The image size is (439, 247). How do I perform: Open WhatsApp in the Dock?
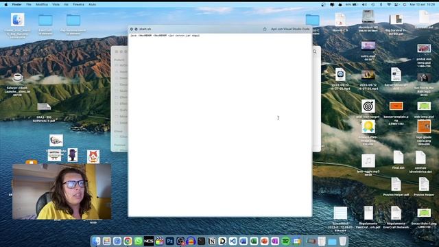[x=138, y=241]
